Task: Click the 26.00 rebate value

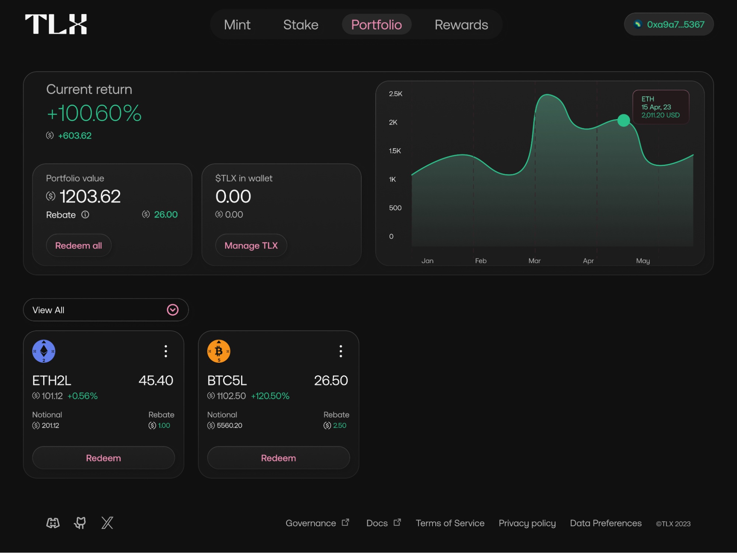Action: tap(166, 215)
